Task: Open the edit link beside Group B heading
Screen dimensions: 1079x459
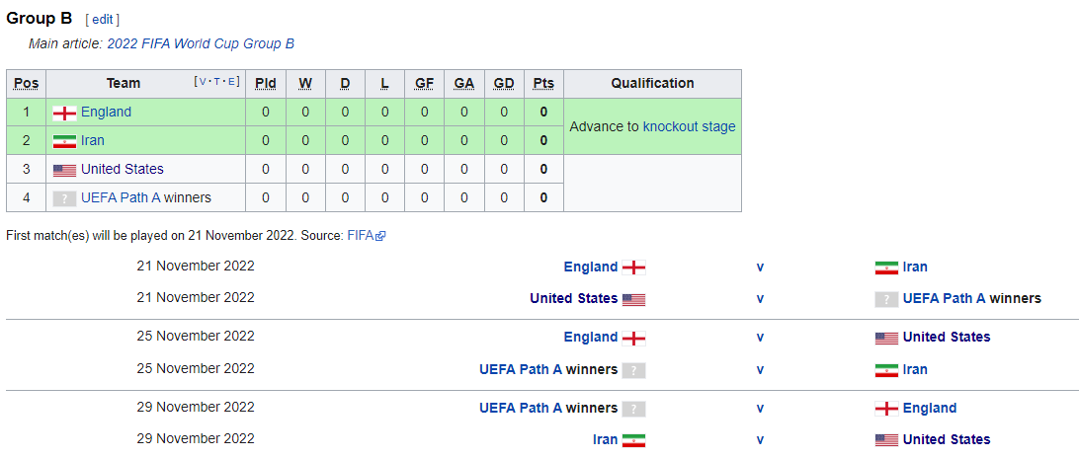Action: pos(103,20)
